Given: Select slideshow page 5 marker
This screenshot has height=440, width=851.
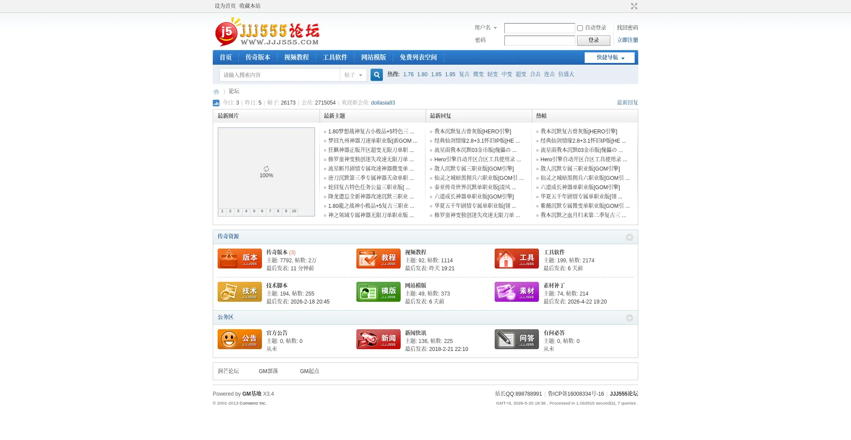Looking at the screenshot, I should point(254,211).
